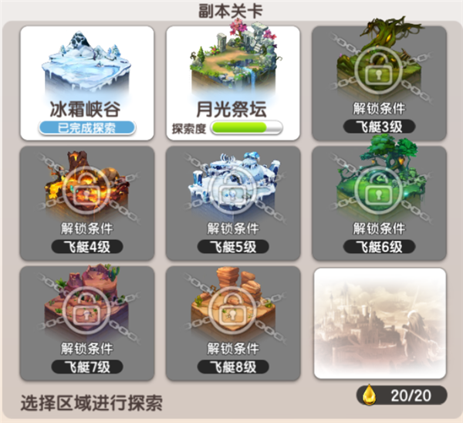The height and width of the screenshot is (423, 463).
Task: Click the green 探索度 progress bar
Action: click(246, 128)
